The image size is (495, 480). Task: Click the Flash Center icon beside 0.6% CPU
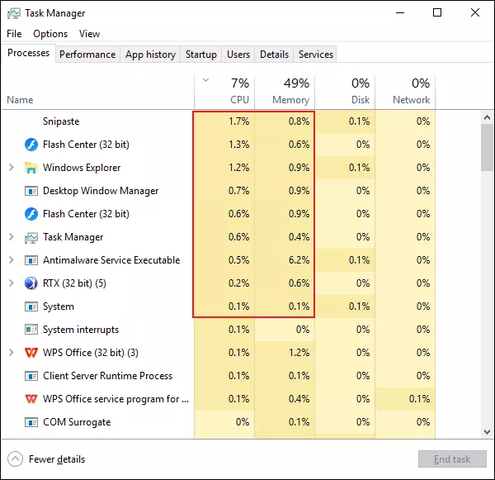coord(31,214)
